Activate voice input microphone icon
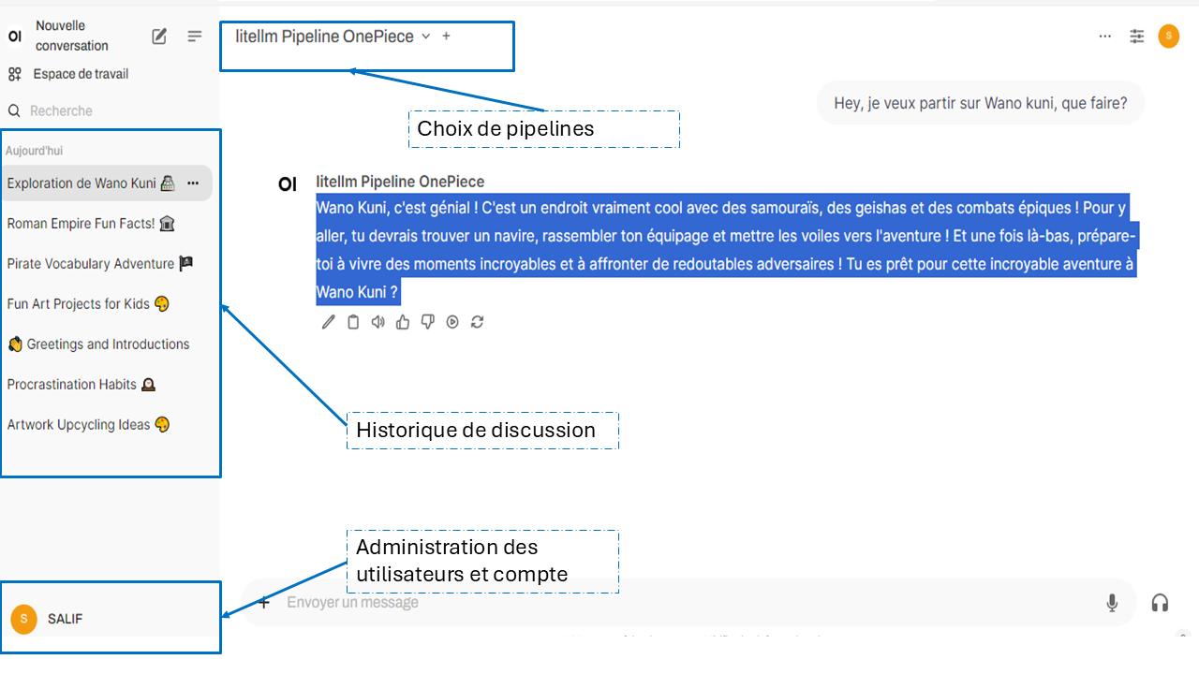Image resolution: width=1199 pixels, height=674 pixels. (1112, 603)
